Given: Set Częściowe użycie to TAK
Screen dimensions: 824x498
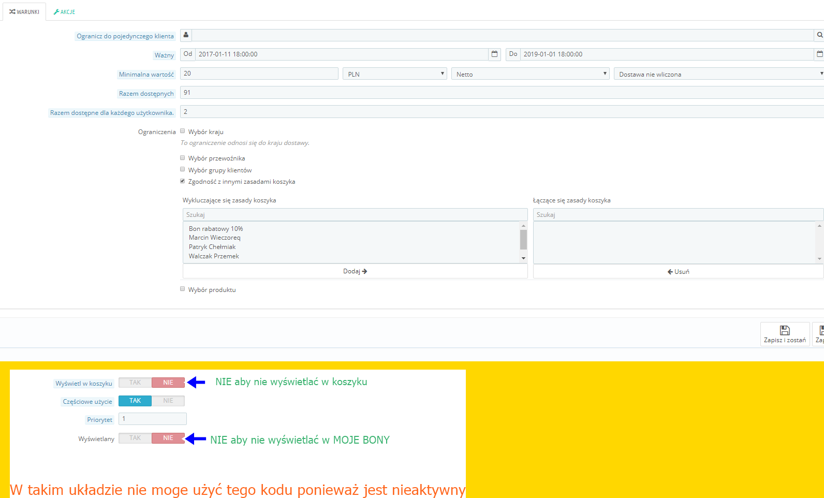Looking at the screenshot, I should pyautogui.click(x=135, y=401).
